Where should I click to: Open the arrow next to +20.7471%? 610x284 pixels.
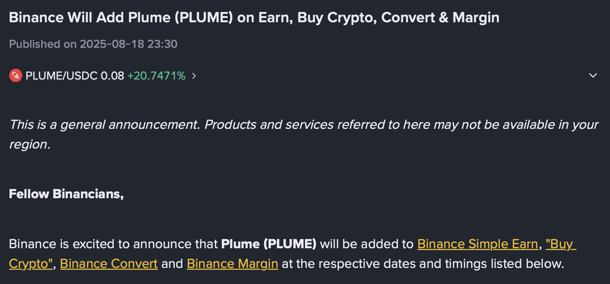(194, 76)
